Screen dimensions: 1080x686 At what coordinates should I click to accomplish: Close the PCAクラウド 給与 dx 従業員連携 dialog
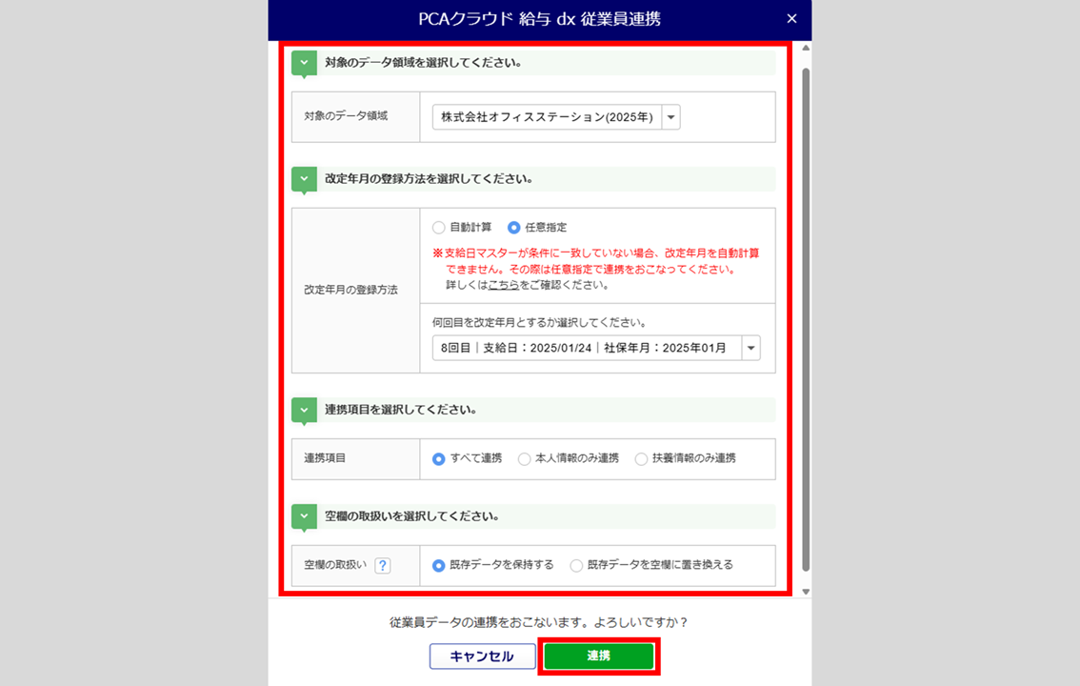(791, 19)
